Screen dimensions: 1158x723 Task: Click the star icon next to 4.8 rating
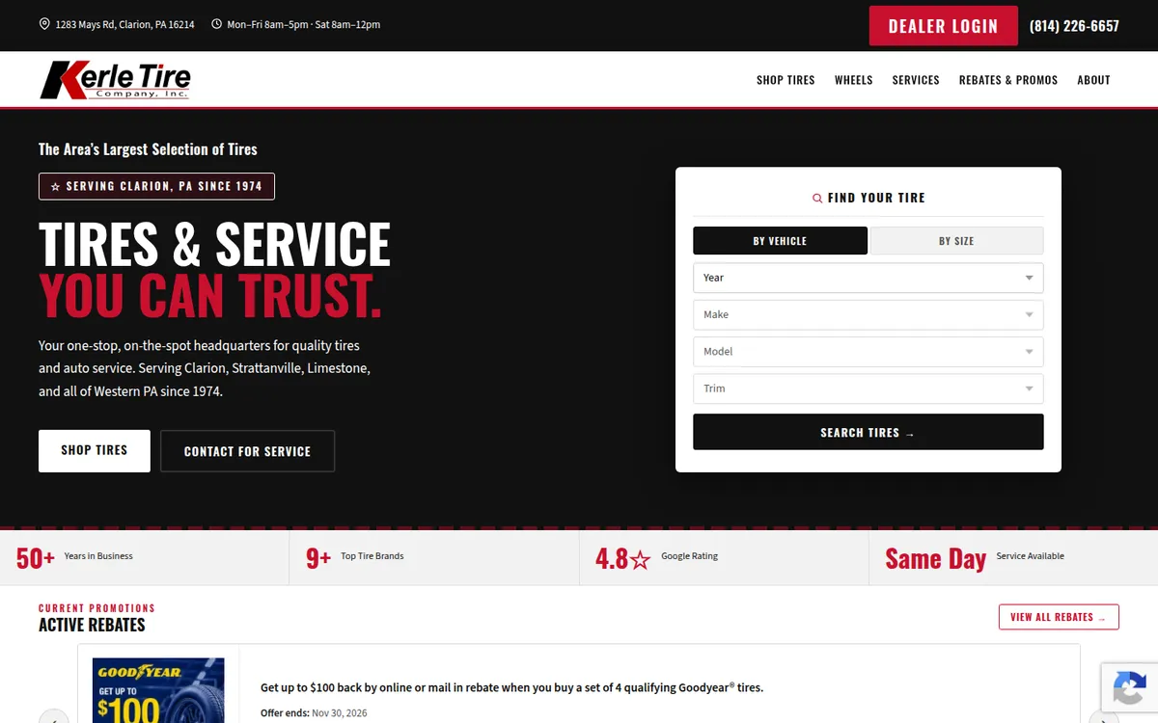coord(641,559)
